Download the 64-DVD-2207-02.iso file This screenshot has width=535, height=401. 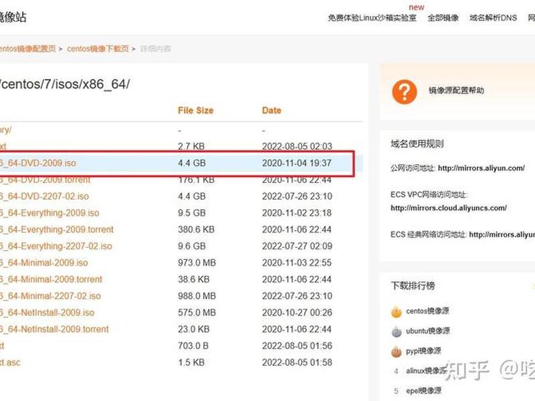click(x=44, y=196)
